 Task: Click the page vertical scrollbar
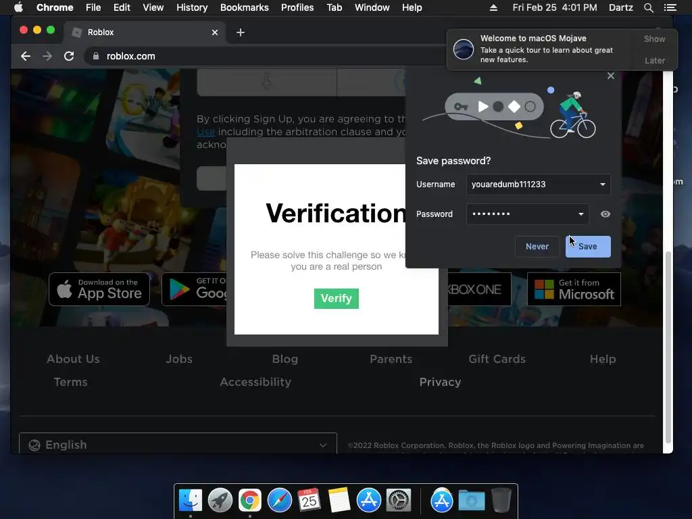click(x=668, y=347)
